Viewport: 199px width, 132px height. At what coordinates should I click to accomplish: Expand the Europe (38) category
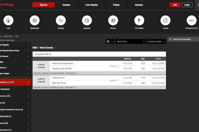point(28,123)
